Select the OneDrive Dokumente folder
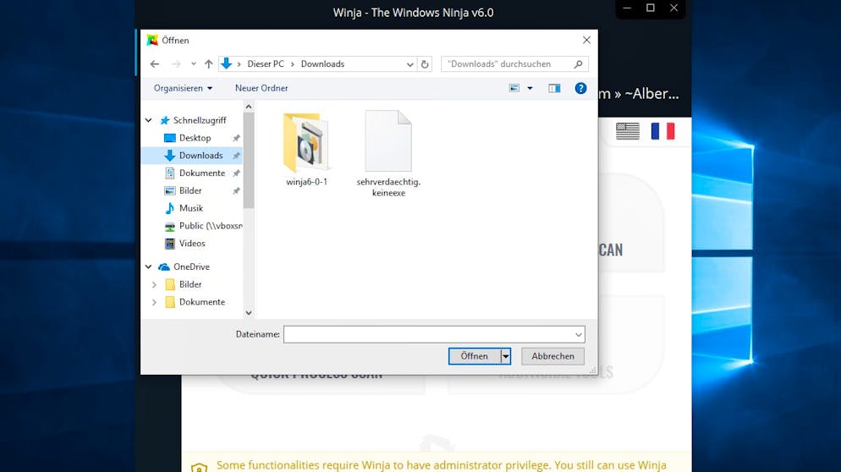 point(201,302)
